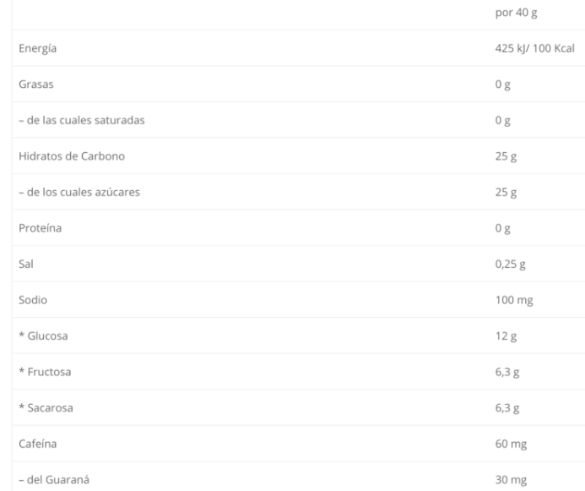The height and width of the screenshot is (491, 585).
Task: Click the Energía row label
Action: [38, 48]
